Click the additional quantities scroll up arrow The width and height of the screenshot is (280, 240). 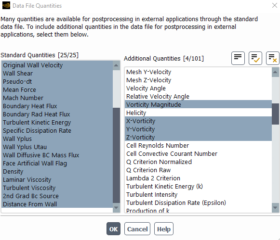click(x=275, y=72)
